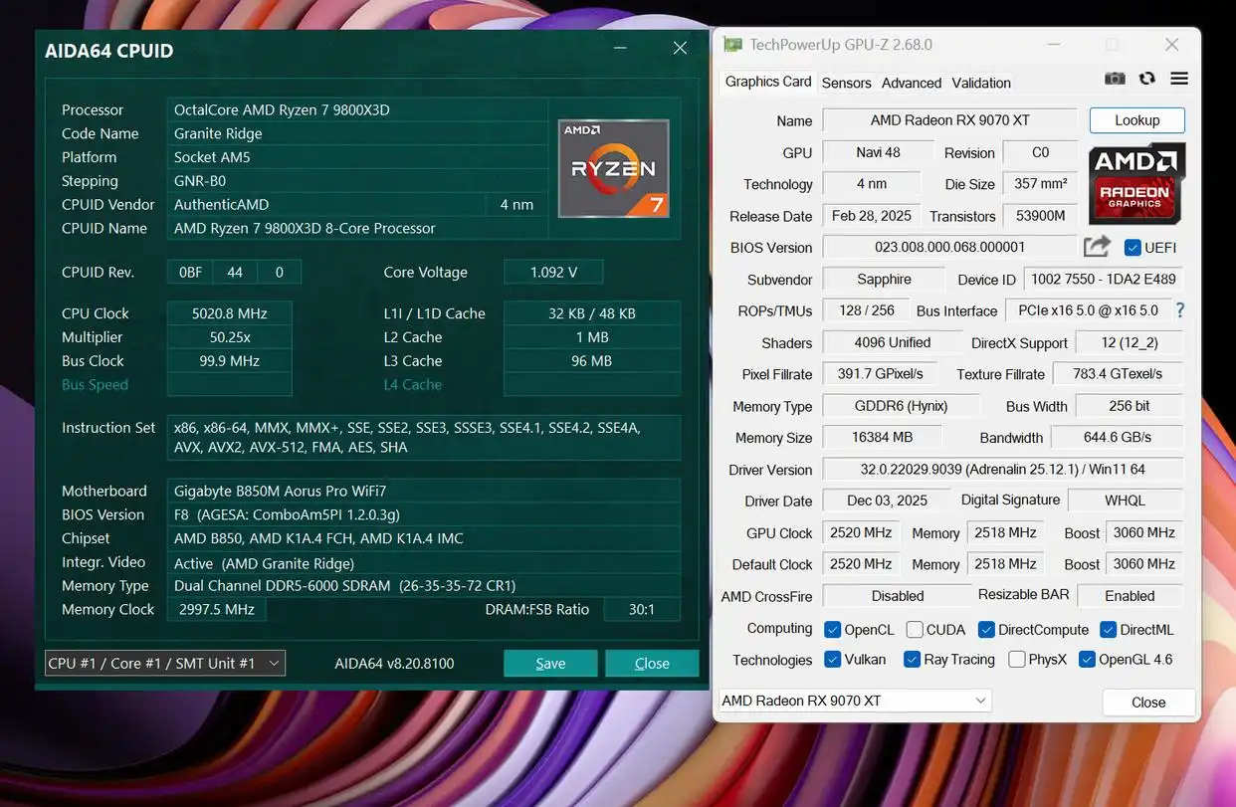The width and height of the screenshot is (1236, 807).
Task: Export the BIOS using the share icon
Action: [1097, 247]
